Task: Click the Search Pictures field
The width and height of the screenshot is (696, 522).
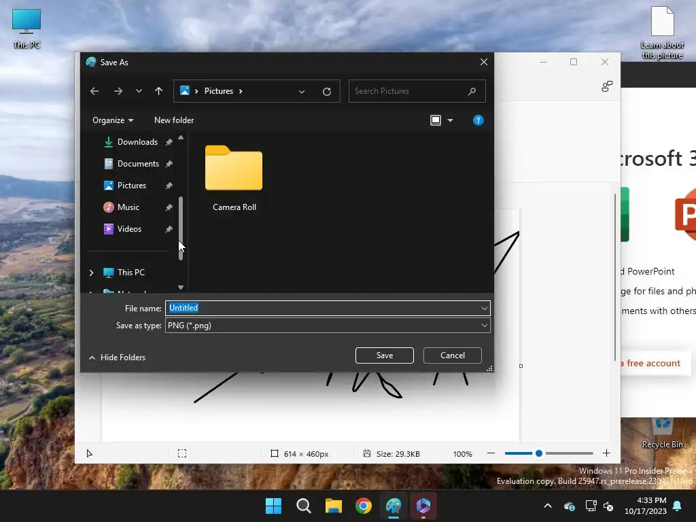Action: [x=417, y=91]
